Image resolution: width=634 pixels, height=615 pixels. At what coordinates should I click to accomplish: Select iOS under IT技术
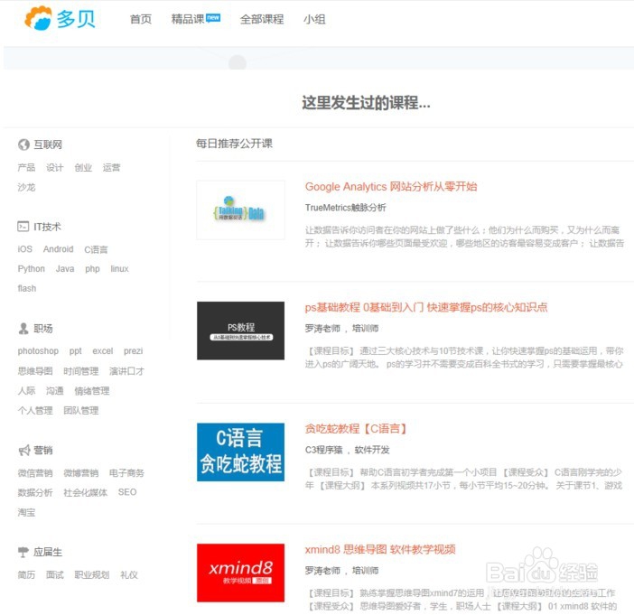coord(25,249)
